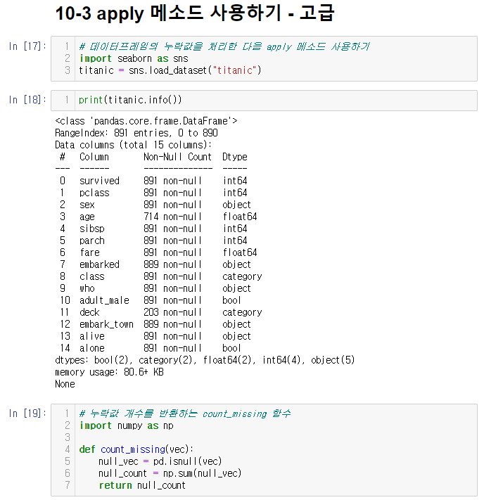Viewport: 484px width, 500px height.
Task: Click the 'sibsp' column name
Action: click(x=92, y=229)
